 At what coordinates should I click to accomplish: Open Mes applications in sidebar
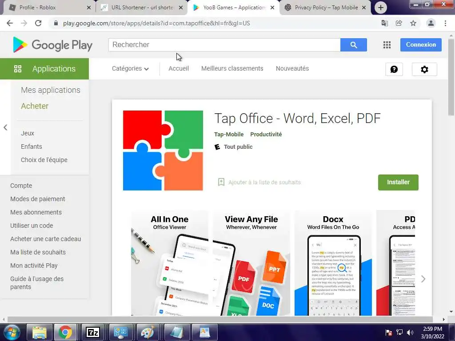pyautogui.click(x=51, y=90)
